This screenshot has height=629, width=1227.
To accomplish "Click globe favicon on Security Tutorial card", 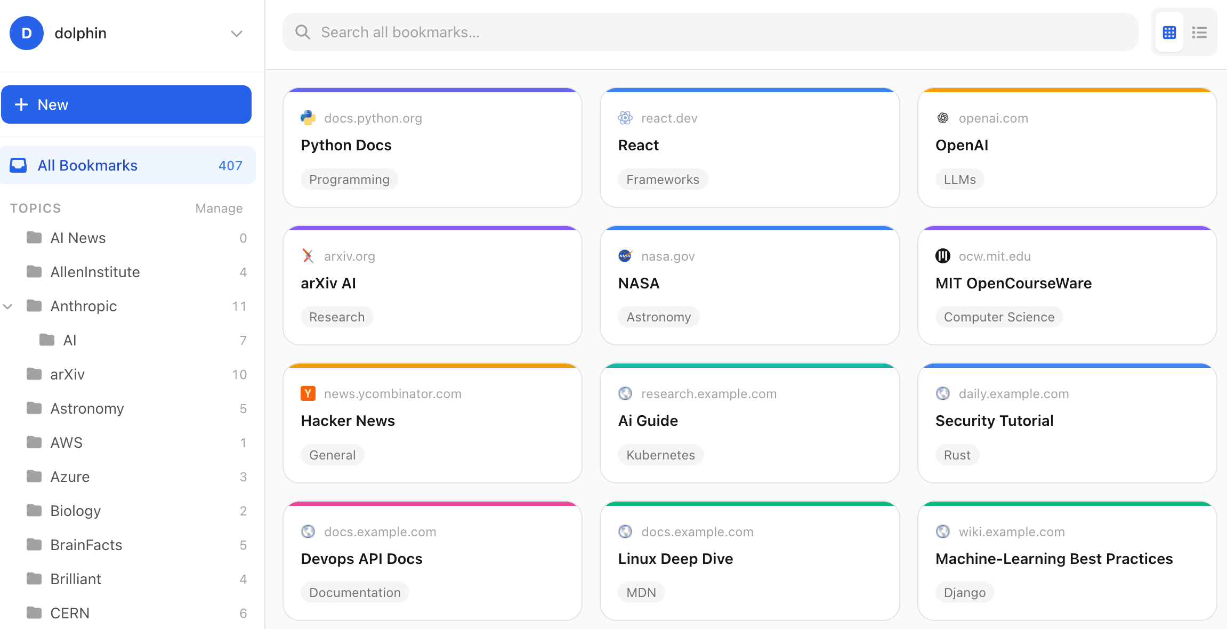I will (943, 393).
